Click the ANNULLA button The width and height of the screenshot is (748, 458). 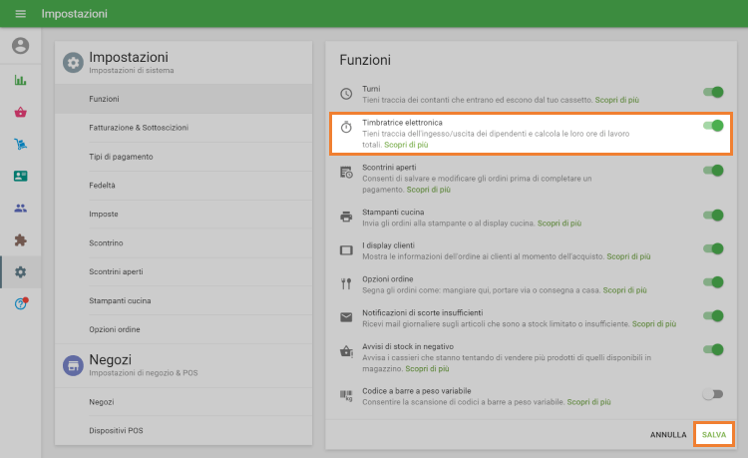668,435
